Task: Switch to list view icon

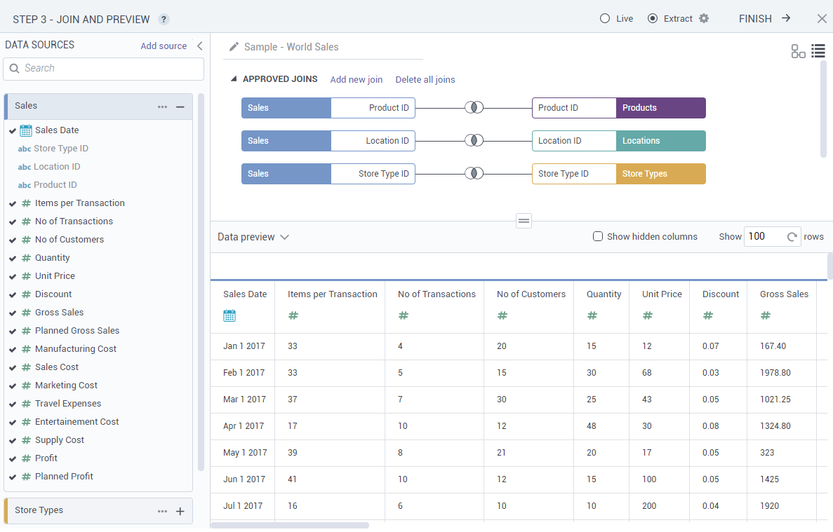Action: point(818,50)
